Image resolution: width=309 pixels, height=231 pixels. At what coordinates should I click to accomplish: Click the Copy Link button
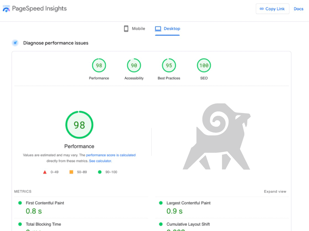[272, 9]
